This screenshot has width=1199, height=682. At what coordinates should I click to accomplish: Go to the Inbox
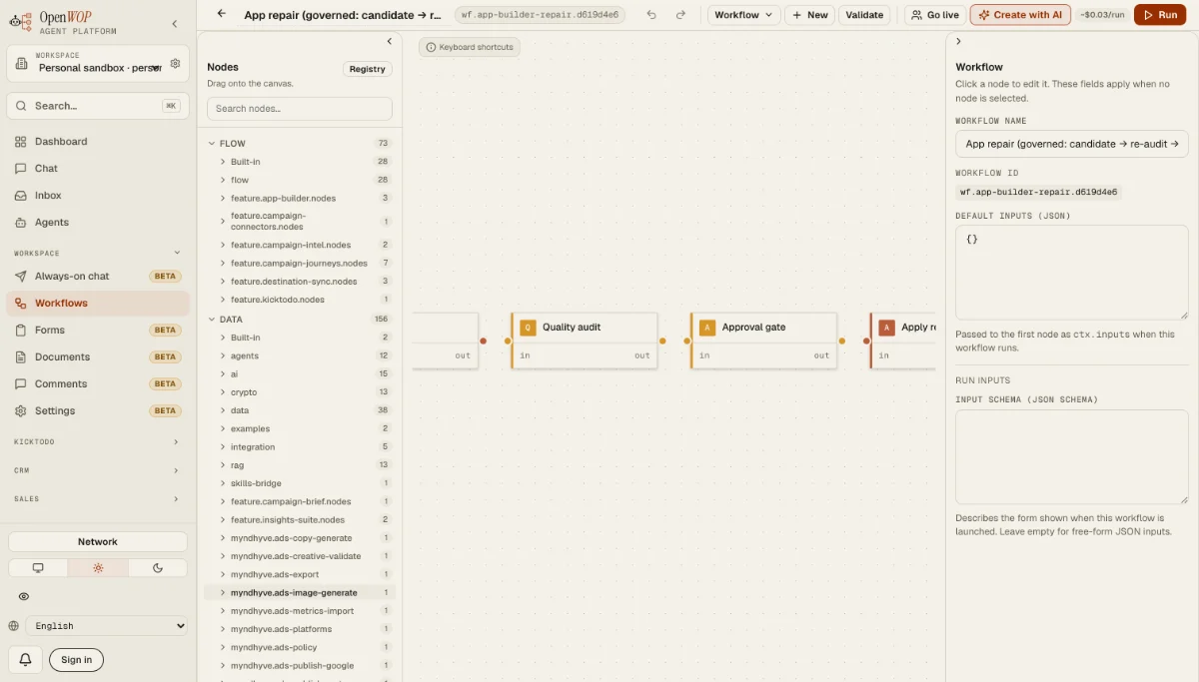tap(98, 196)
